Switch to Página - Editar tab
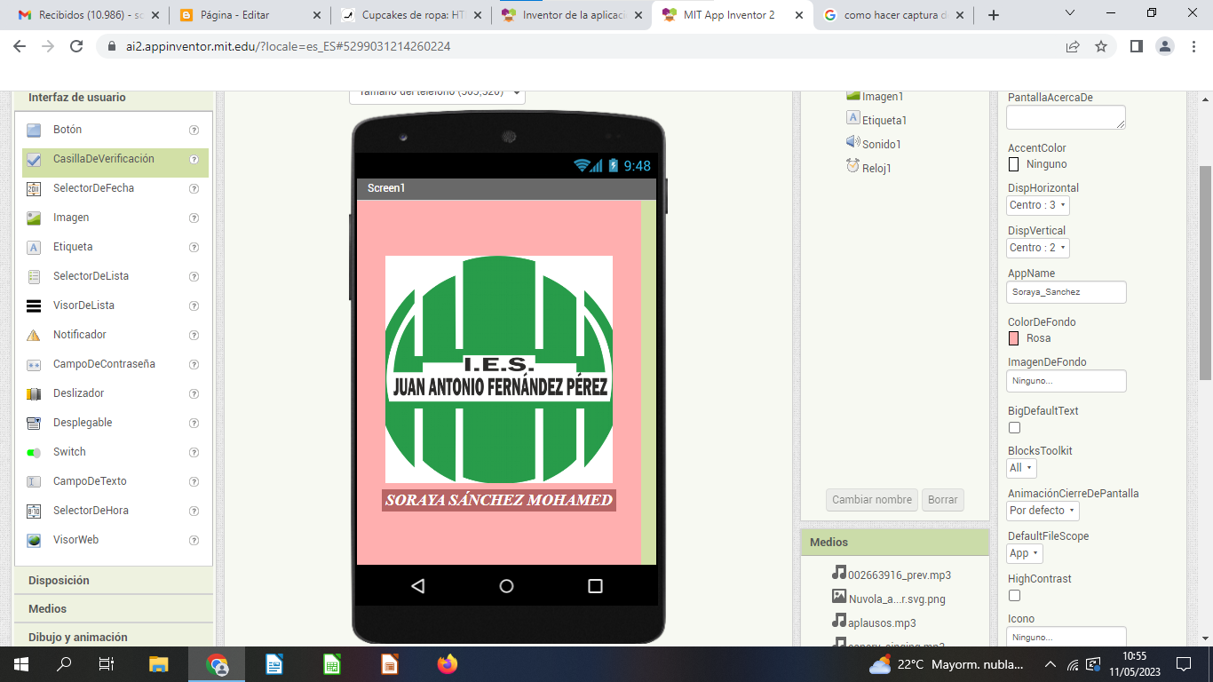 (x=249, y=15)
